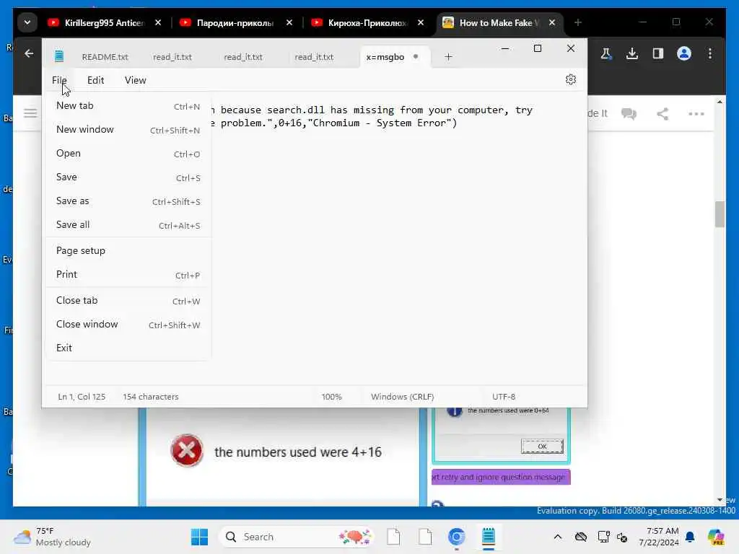Viewport: 739px width, 554px height.
Task: Click the purple retry and ignore question message link
Action: point(501,477)
